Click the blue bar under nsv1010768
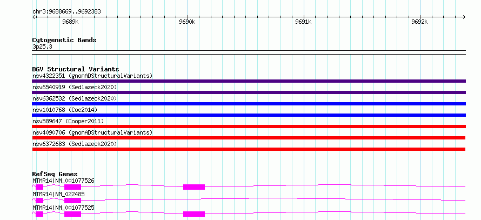The height and width of the screenshot is (220, 481). [x=249, y=115]
